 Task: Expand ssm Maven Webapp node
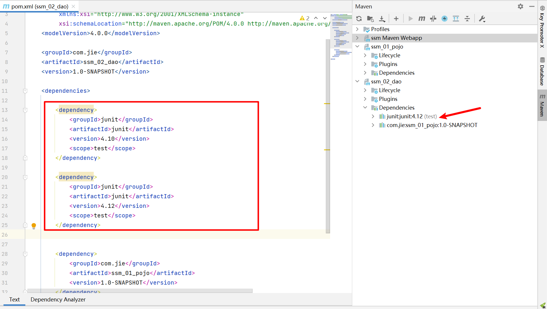point(357,38)
